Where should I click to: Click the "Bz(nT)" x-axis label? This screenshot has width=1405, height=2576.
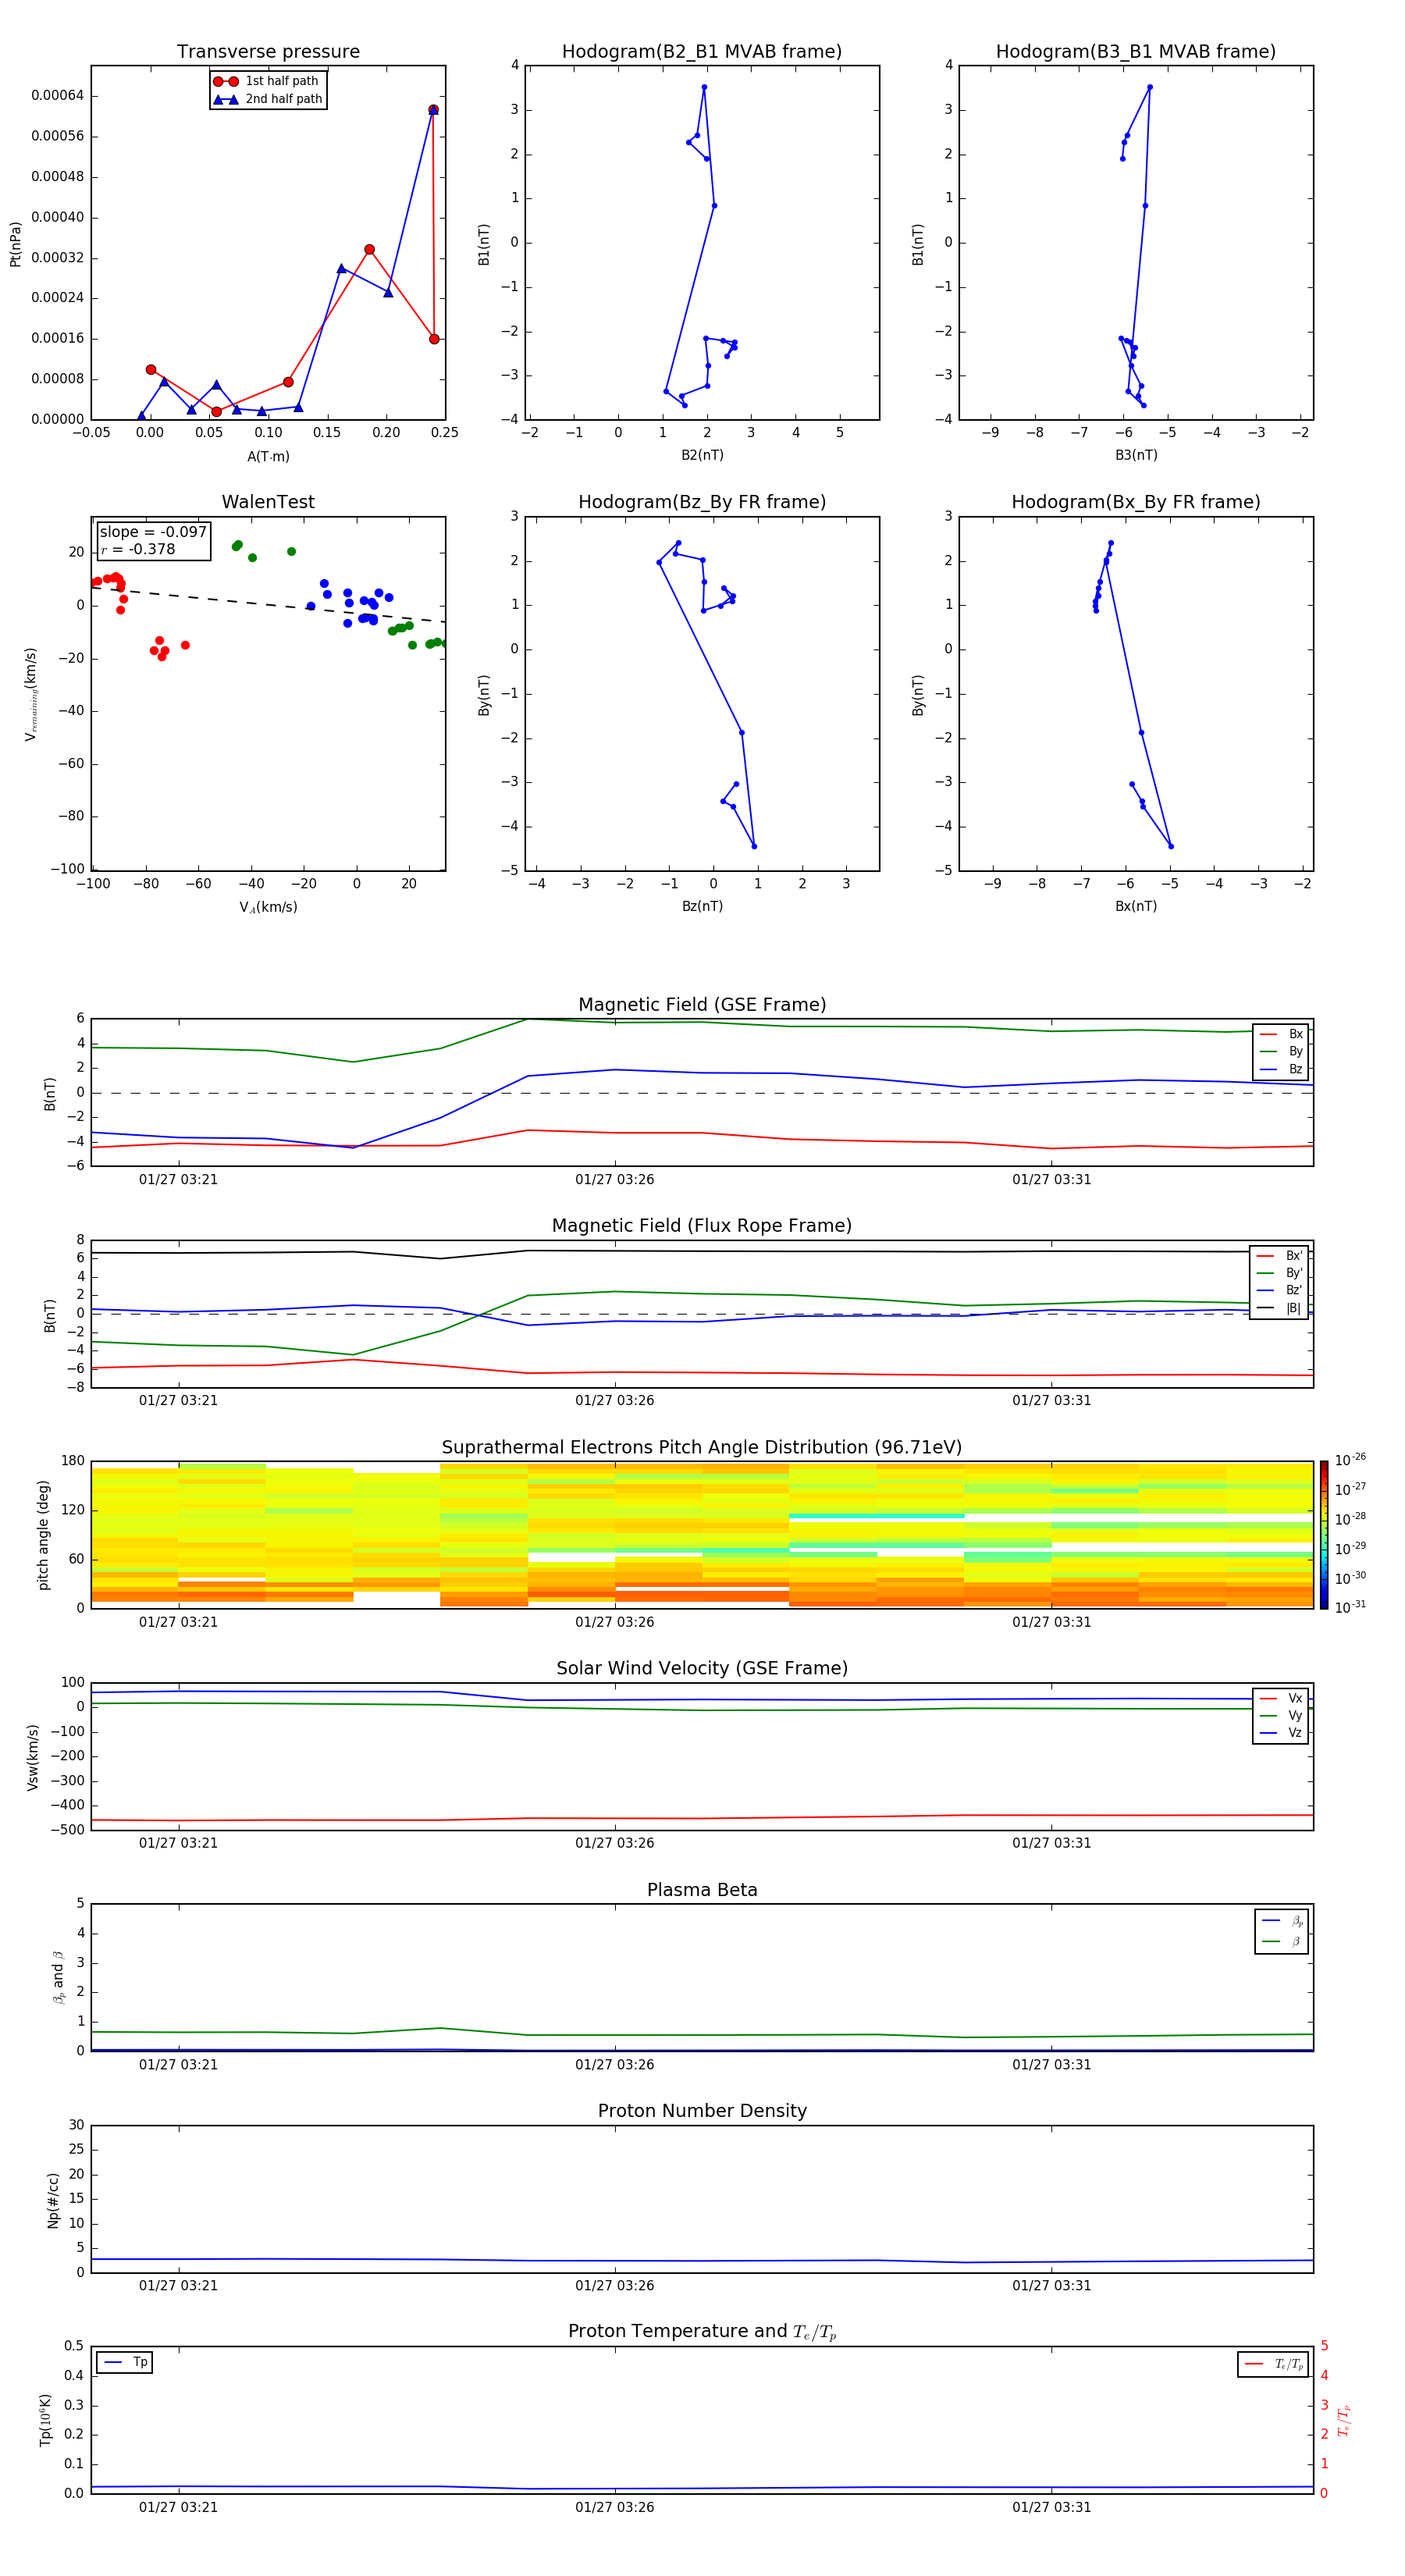[702, 906]
